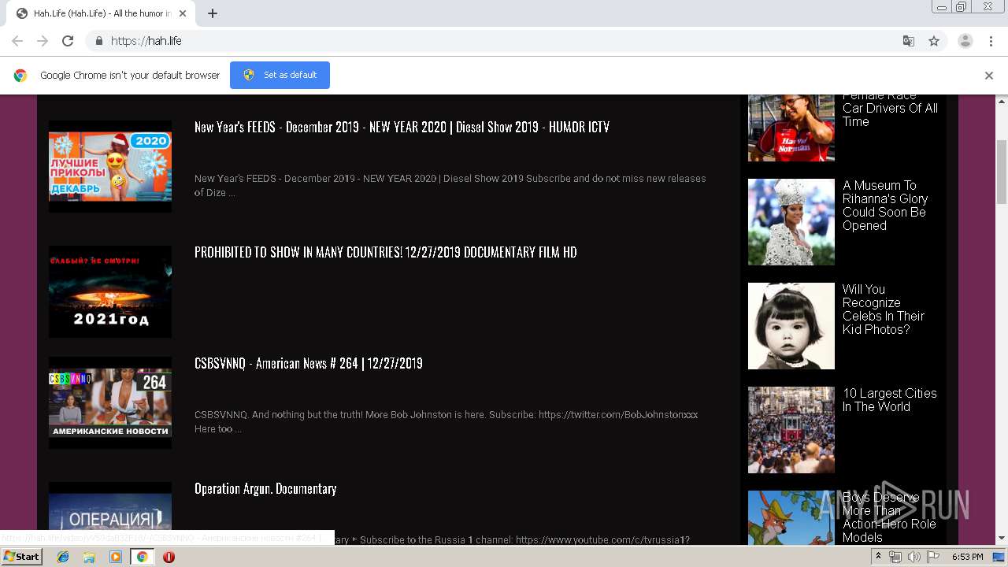This screenshot has height=567, width=1008.
Task: View site info via the lock icon
Action: coord(98,41)
